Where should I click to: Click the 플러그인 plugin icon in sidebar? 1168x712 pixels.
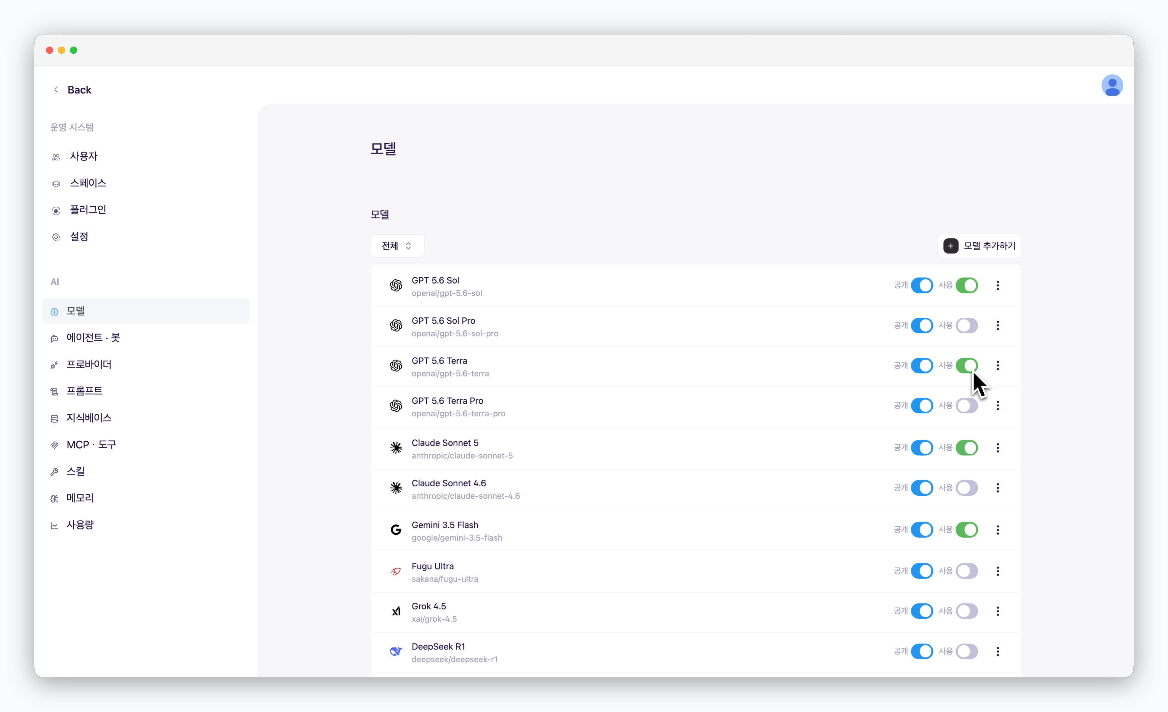pyautogui.click(x=56, y=211)
